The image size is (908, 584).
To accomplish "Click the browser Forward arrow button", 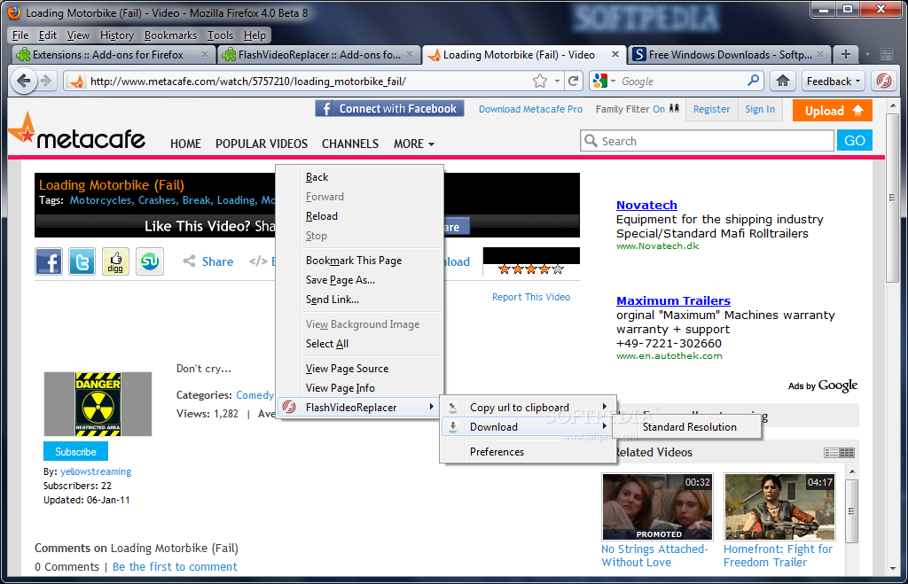I will click(x=46, y=81).
